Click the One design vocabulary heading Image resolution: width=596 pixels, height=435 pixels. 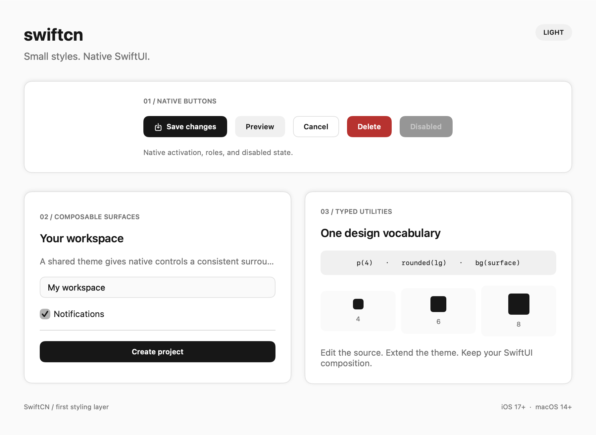pyautogui.click(x=380, y=233)
